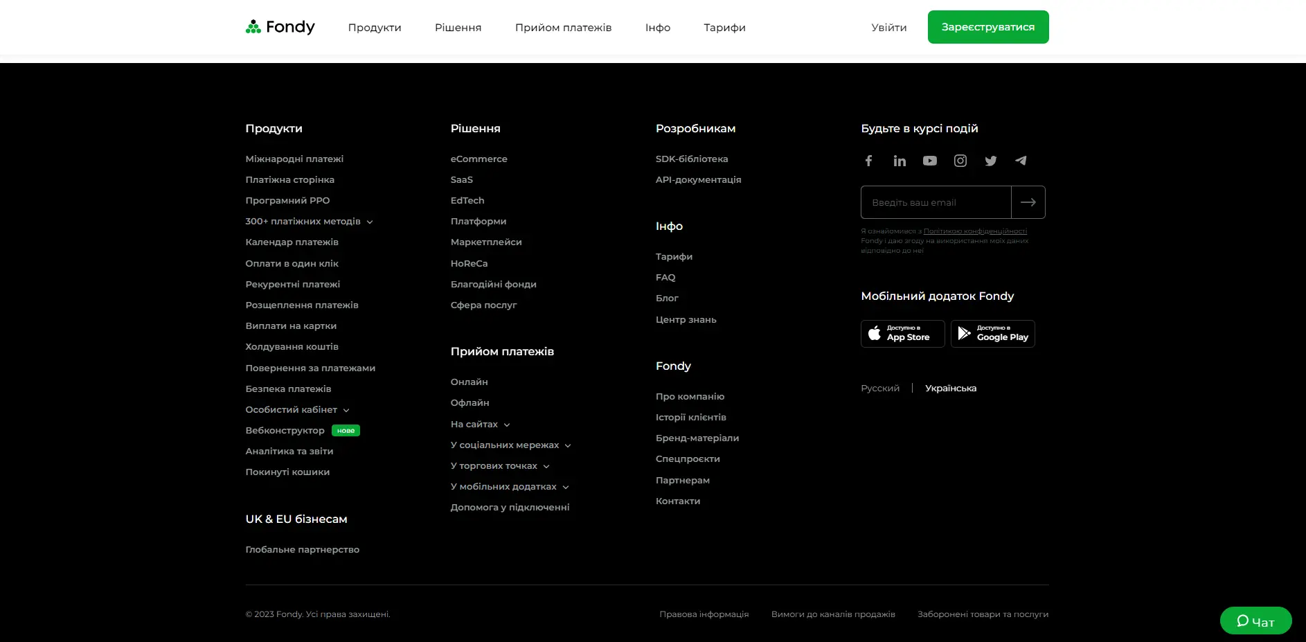Open Блог link in footer
The image size is (1306, 642).
pos(667,298)
